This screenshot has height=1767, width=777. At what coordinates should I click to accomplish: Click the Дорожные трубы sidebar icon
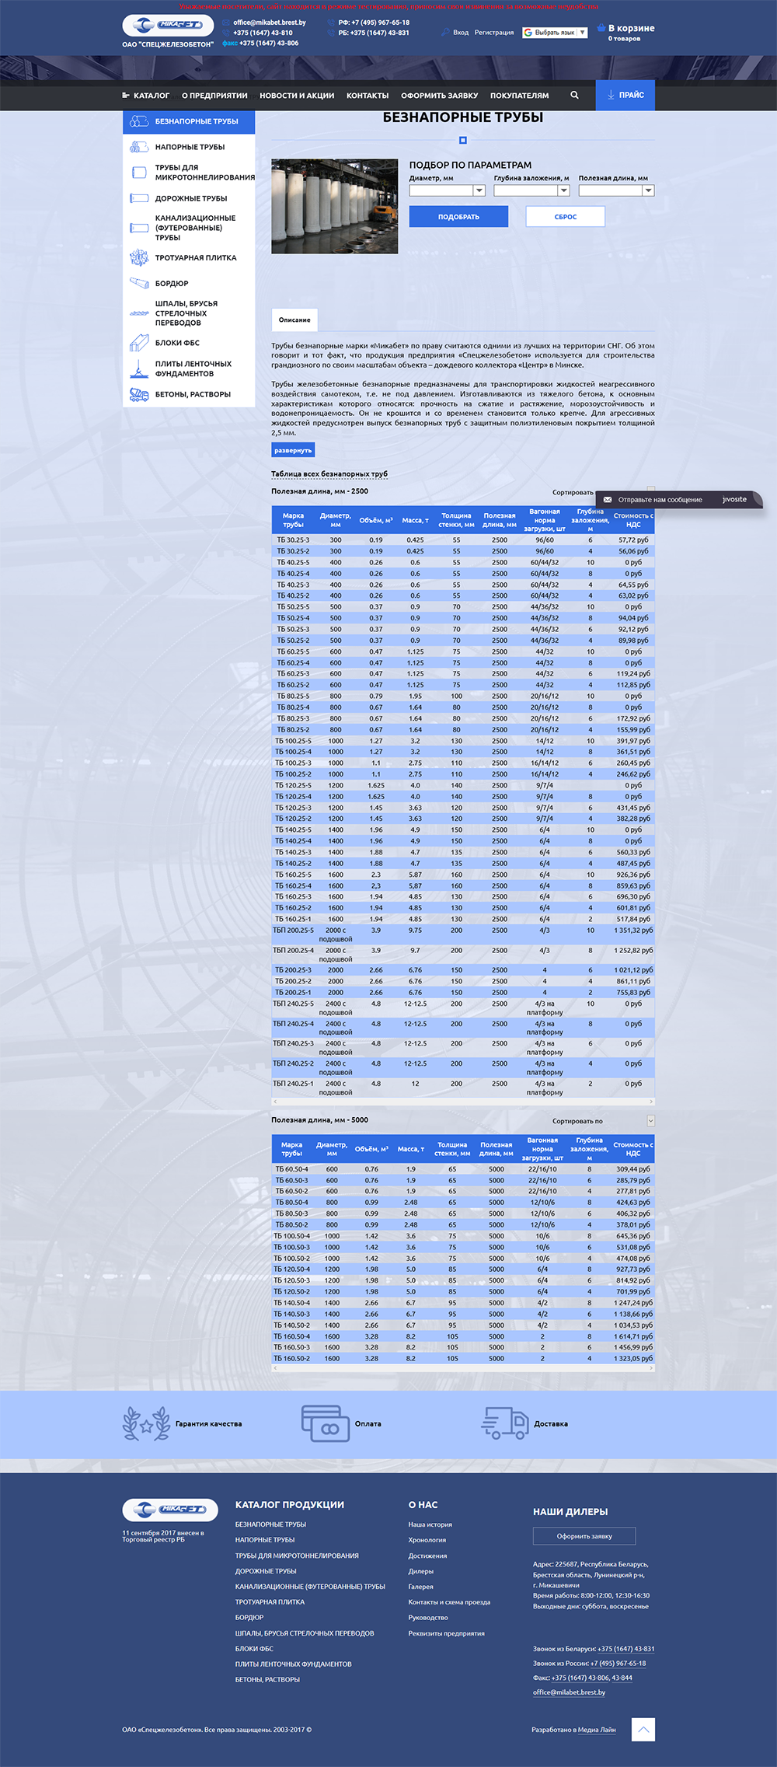(139, 198)
